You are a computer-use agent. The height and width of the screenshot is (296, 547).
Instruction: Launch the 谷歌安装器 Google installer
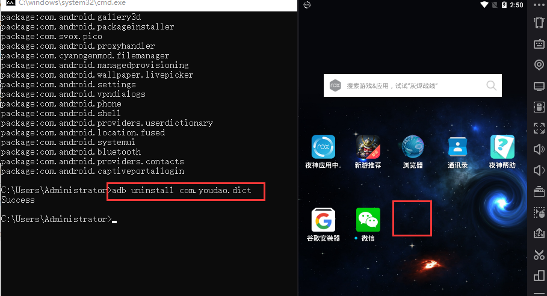323,220
